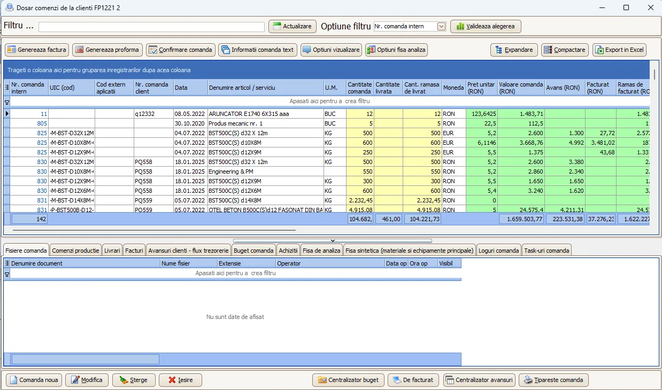The image size is (662, 390).
Task: Click the Sterge button
Action: (134, 380)
